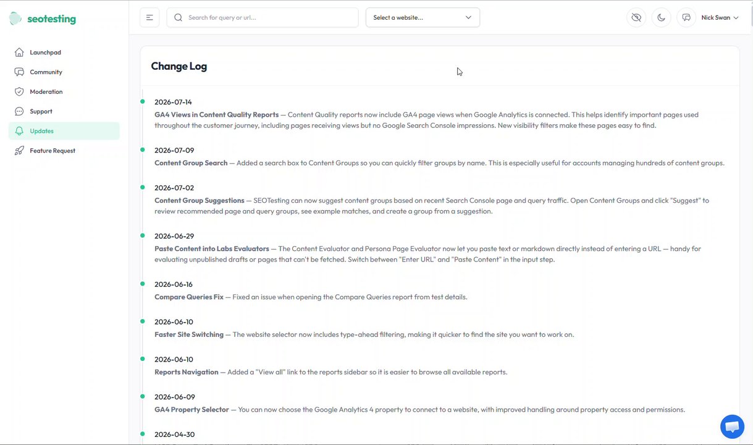The width and height of the screenshot is (753, 445).
Task: Click GA4 Property Selector title
Action: (191, 409)
